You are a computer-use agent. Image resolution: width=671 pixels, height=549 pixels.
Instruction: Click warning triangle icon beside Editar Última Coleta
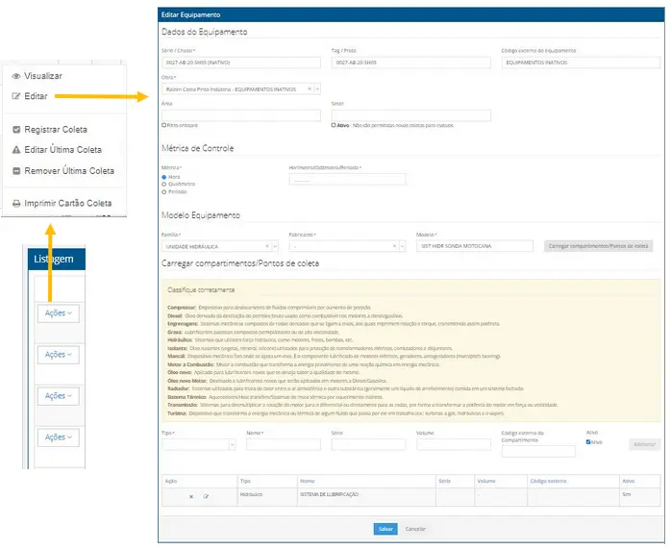tap(16, 150)
